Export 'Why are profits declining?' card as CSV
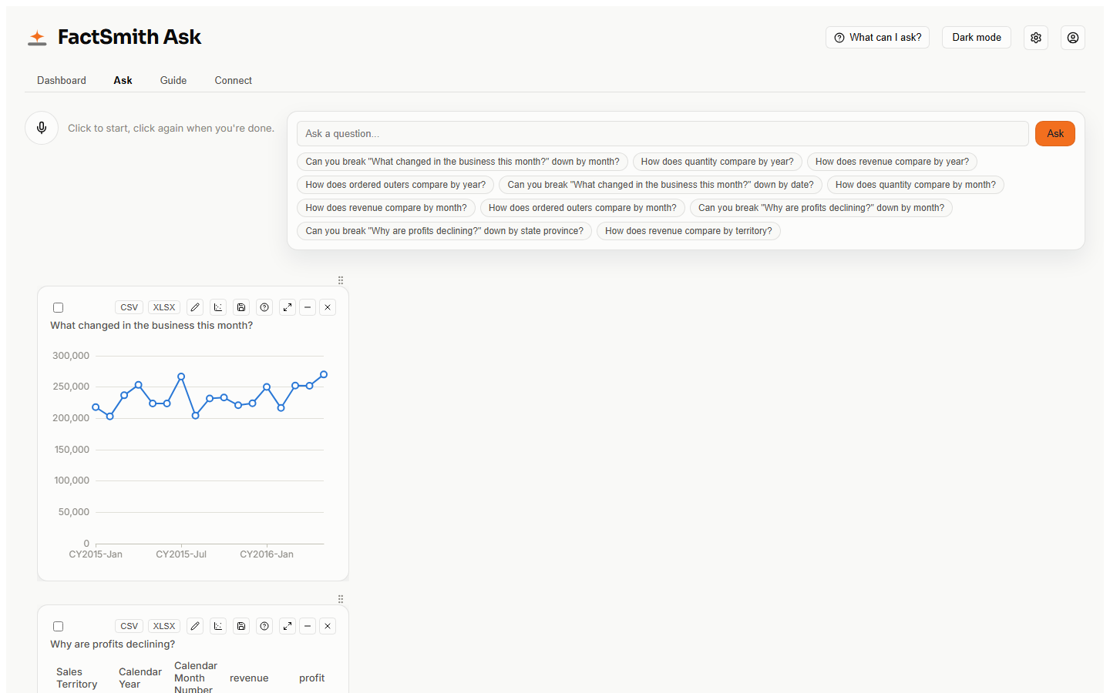 pyautogui.click(x=129, y=626)
